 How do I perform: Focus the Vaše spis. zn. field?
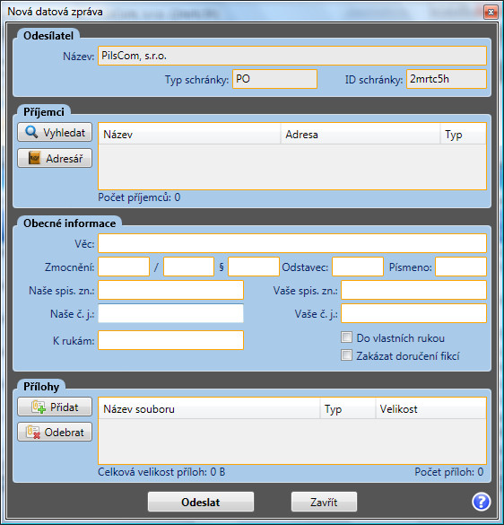pyautogui.click(x=413, y=290)
